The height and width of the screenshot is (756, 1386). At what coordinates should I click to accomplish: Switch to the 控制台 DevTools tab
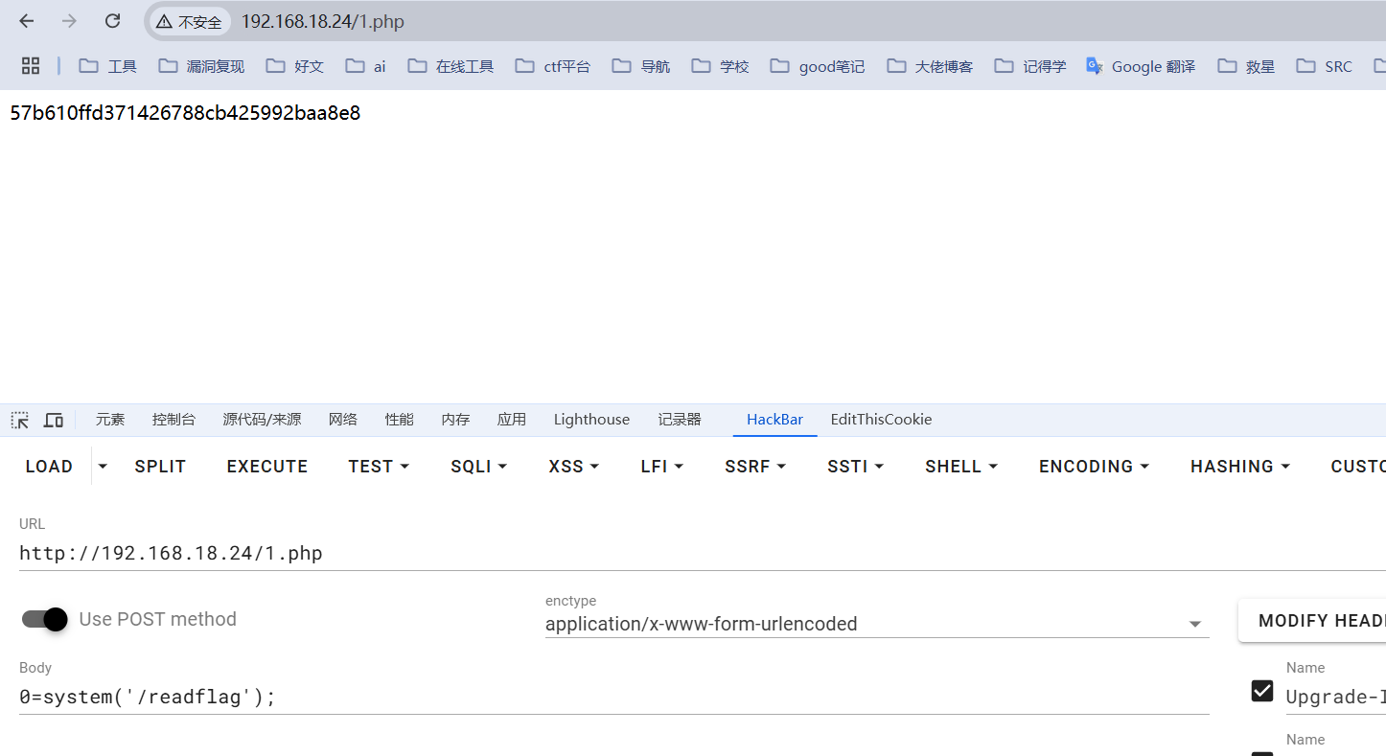(x=173, y=420)
